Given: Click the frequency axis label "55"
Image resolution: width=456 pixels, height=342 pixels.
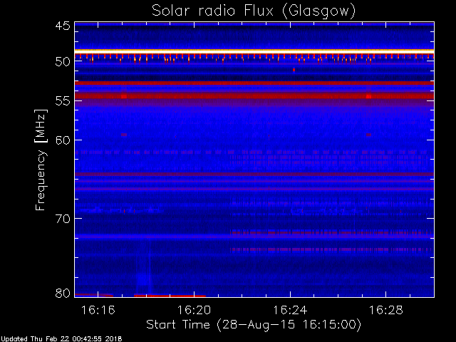Looking at the screenshot, I should point(63,101).
